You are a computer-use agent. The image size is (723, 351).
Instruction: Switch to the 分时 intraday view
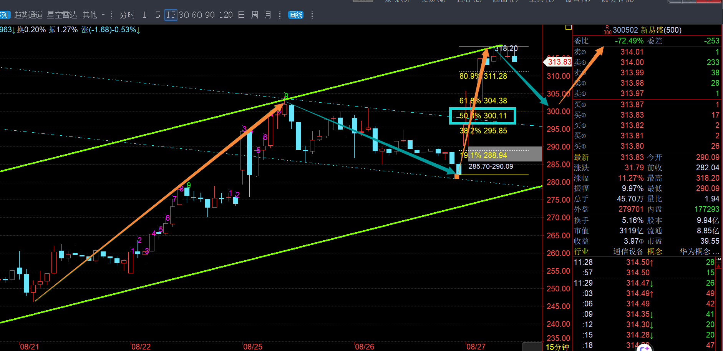[x=128, y=15]
